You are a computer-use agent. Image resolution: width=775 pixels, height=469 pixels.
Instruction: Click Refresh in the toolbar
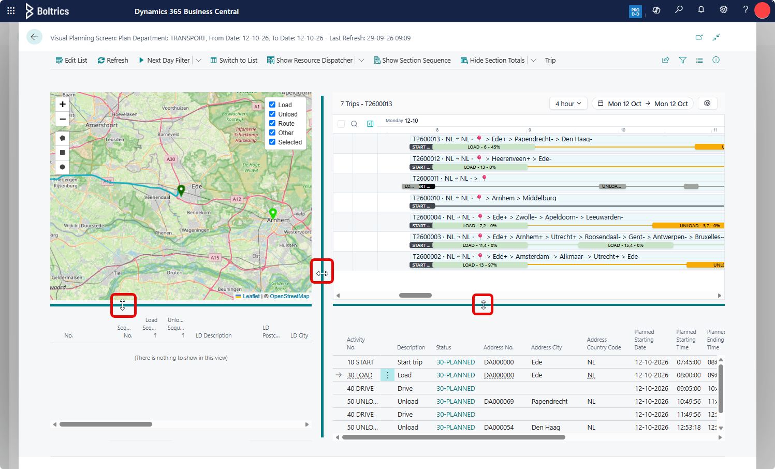click(x=113, y=60)
